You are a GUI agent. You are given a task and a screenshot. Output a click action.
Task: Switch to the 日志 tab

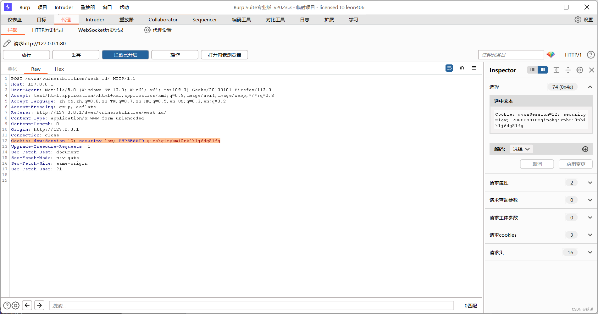[305, 19]
